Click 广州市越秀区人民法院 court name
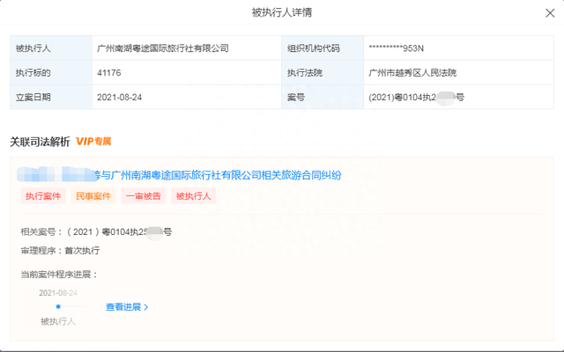Screen dimensions: 564x352 (x=412, y=73)
